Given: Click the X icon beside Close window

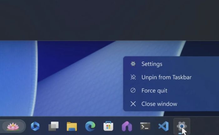Looking at the screenshot, I should click(133, 104).
